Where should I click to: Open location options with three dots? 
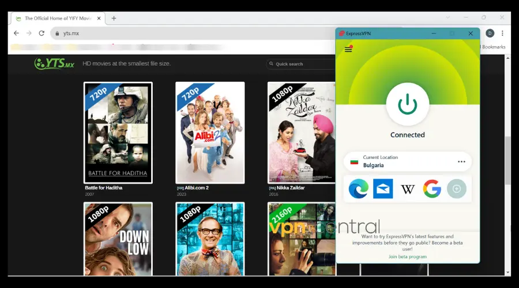461,162
